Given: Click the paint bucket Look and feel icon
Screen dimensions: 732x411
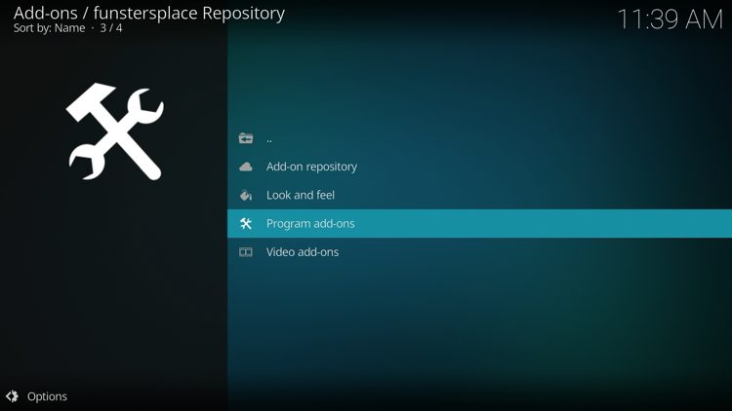Looking at the screenshot, I should point(246,195).
